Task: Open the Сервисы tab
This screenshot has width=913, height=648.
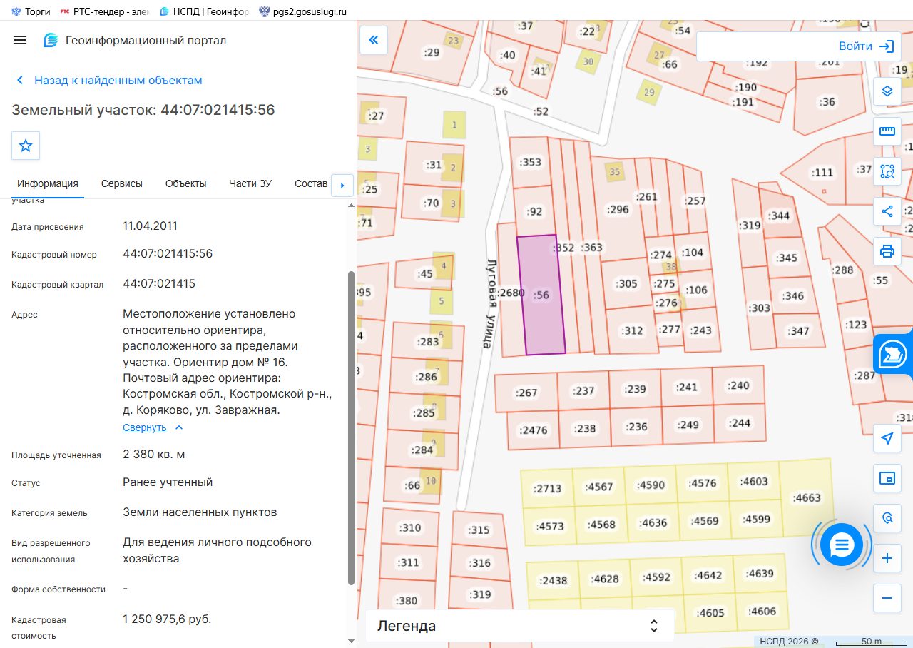Action: pyautogui.click(x=122, y=183)
